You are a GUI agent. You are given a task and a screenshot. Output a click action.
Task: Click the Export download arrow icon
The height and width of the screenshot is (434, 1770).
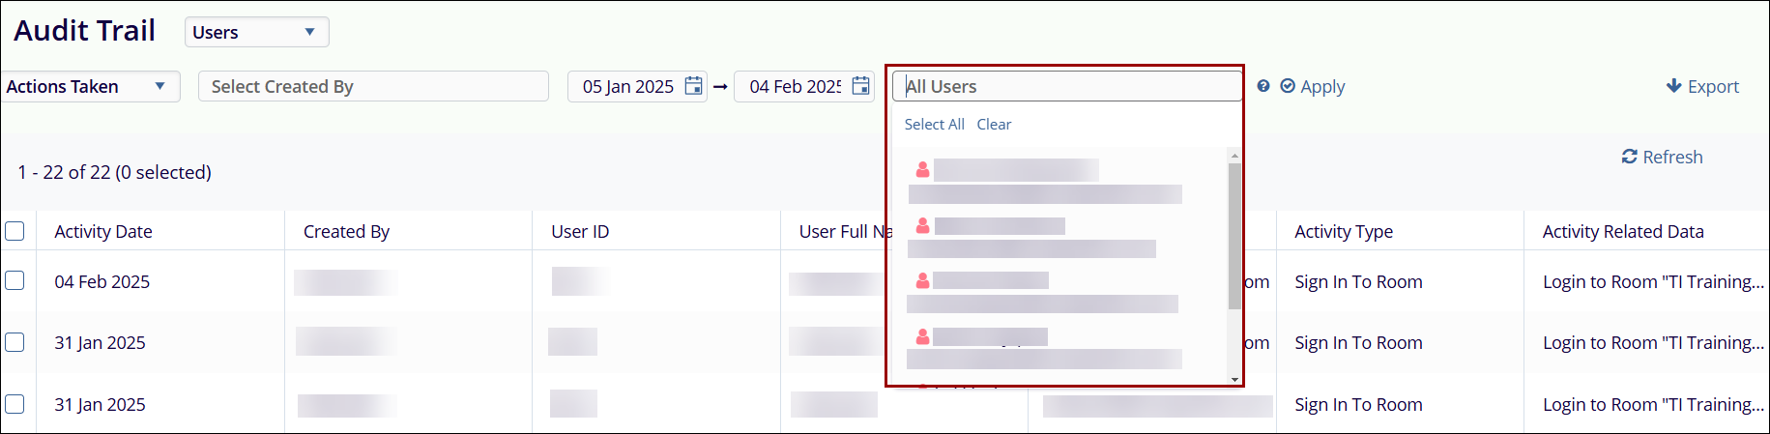point(1674,86)
